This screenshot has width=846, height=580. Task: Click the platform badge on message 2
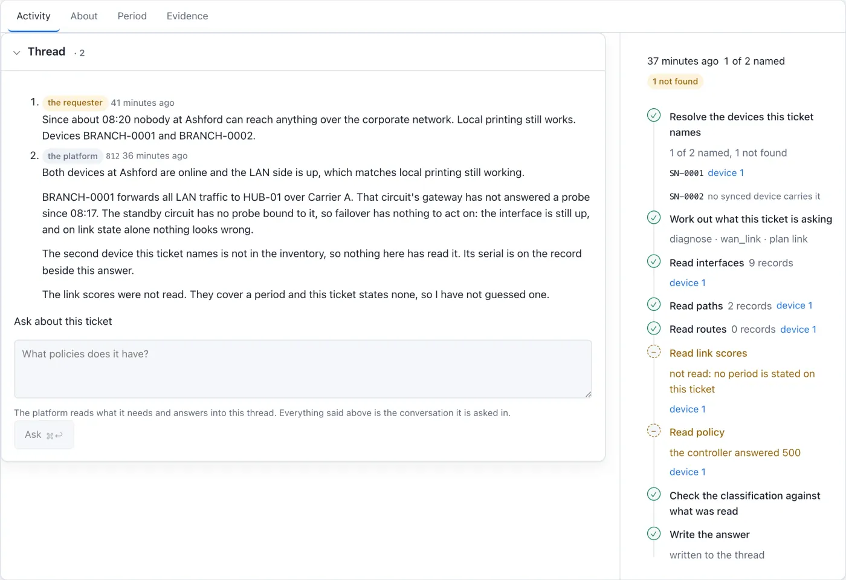(x=73, y=156)
